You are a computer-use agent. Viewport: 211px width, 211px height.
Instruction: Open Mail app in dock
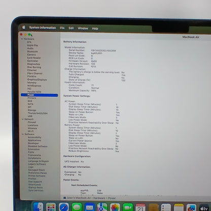tap(89, 207)
